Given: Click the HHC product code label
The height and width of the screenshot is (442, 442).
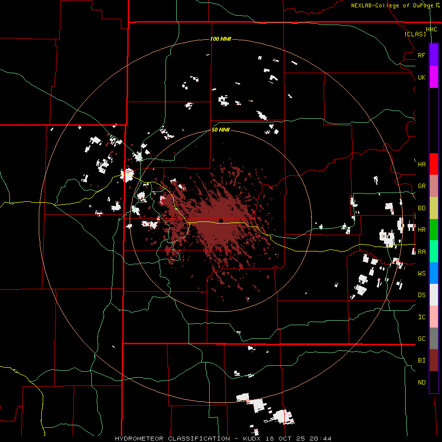Looking at the screenshot, I should (431, 29).
